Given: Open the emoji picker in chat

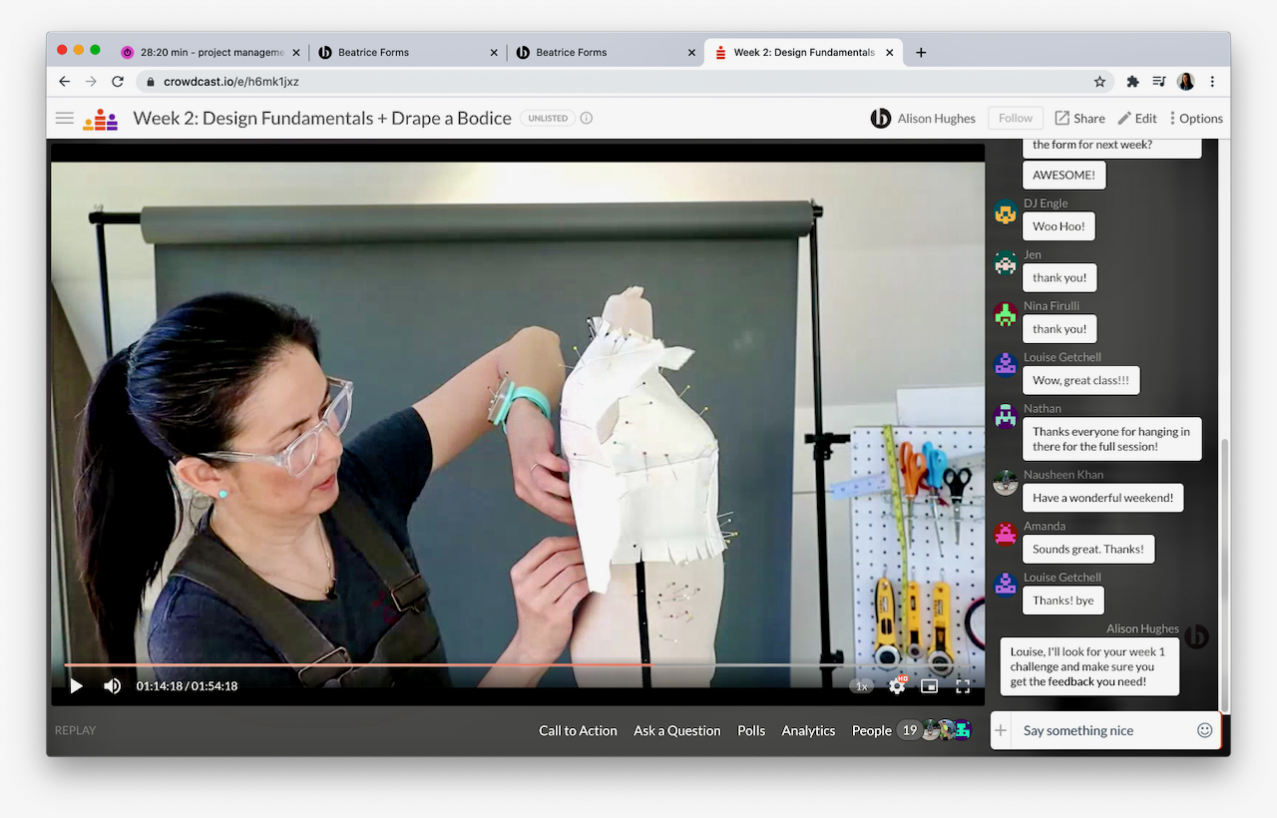Looking at the screenshot, I should (x=1204, y=730).
